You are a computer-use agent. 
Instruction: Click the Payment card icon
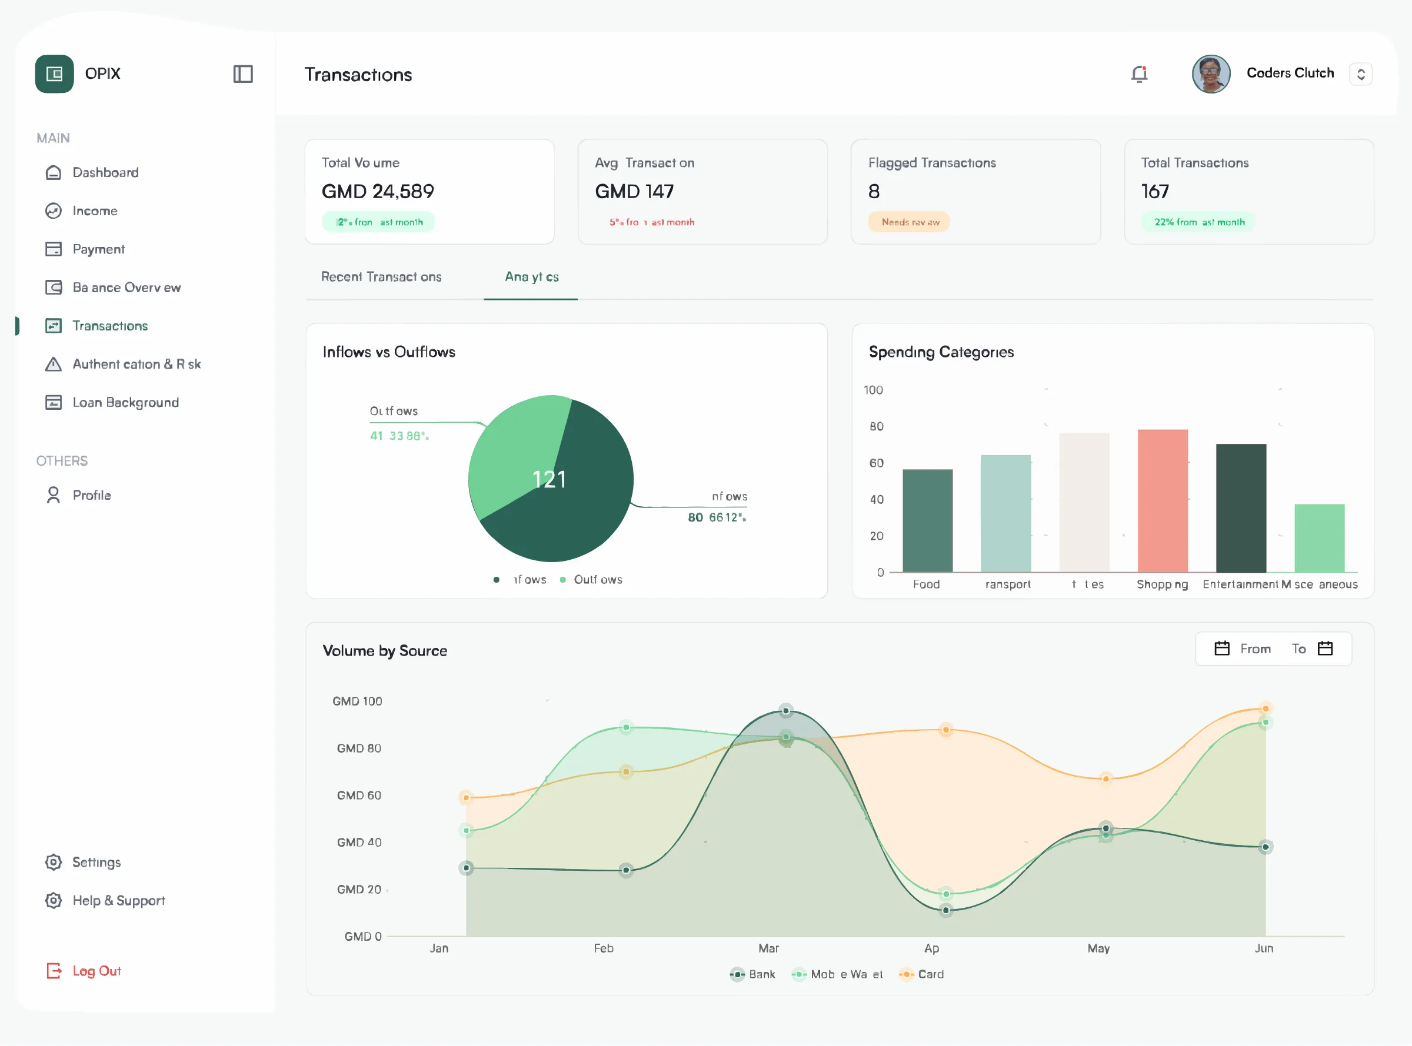54,249
